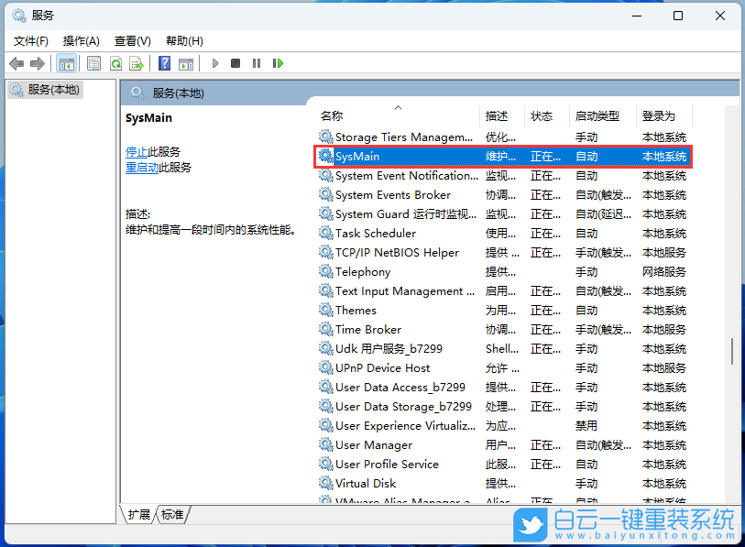Click the back navigation arrow in the toolbar
This screenshot has height=547, width=745.
coord(16,63)
